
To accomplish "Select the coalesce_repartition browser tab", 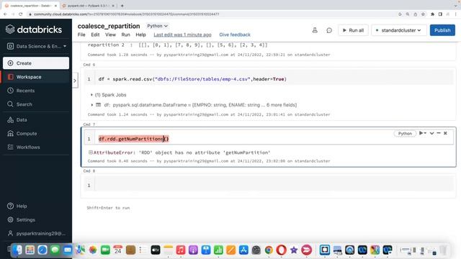I will tap(30, 6).
